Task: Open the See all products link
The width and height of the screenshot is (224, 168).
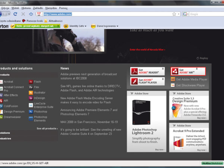Action: tap(47, 128)
